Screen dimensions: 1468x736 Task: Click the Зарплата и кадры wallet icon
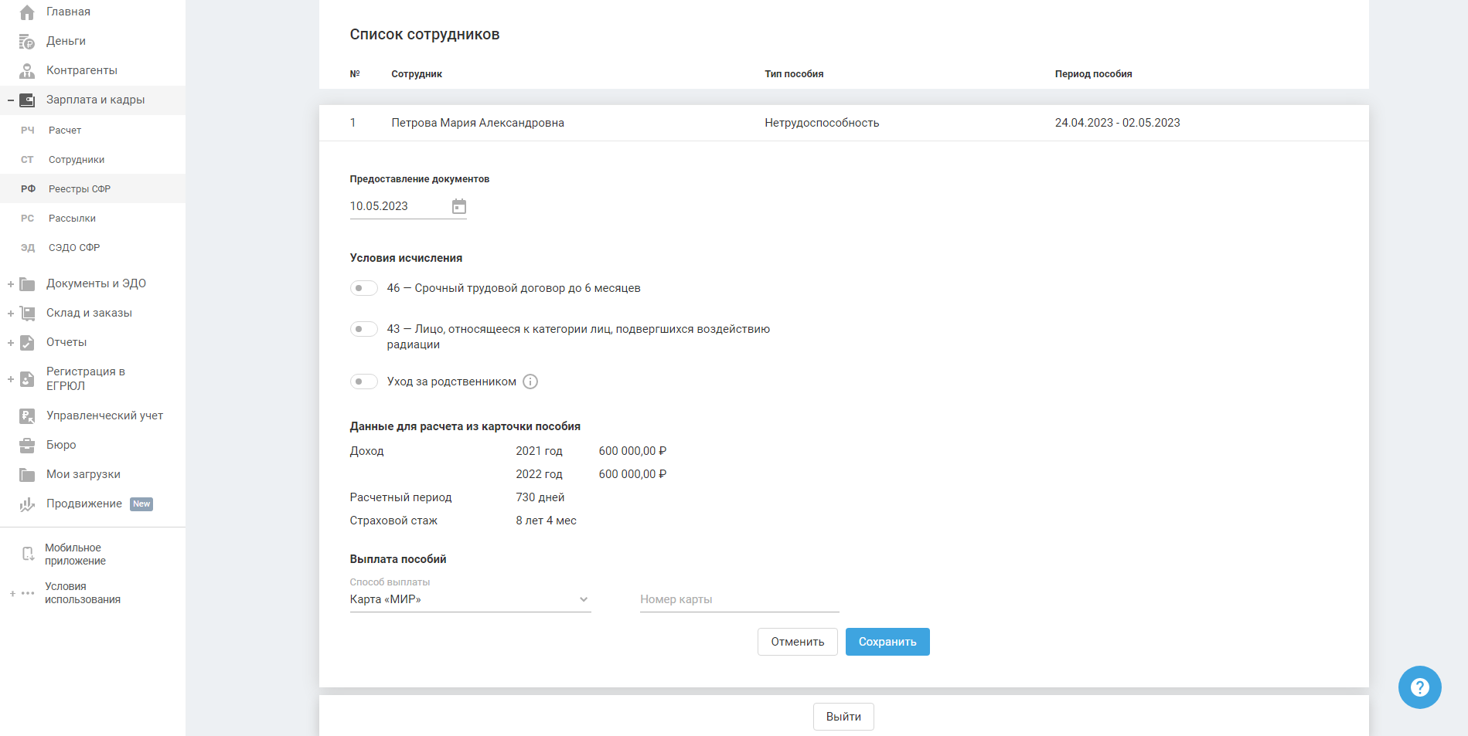click(27, 100)
